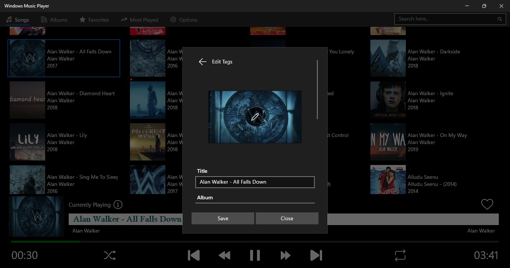Viewport: 510px width, 268px height.
Task: Select Alan Walker - Lily song
Action: point(64,142)
